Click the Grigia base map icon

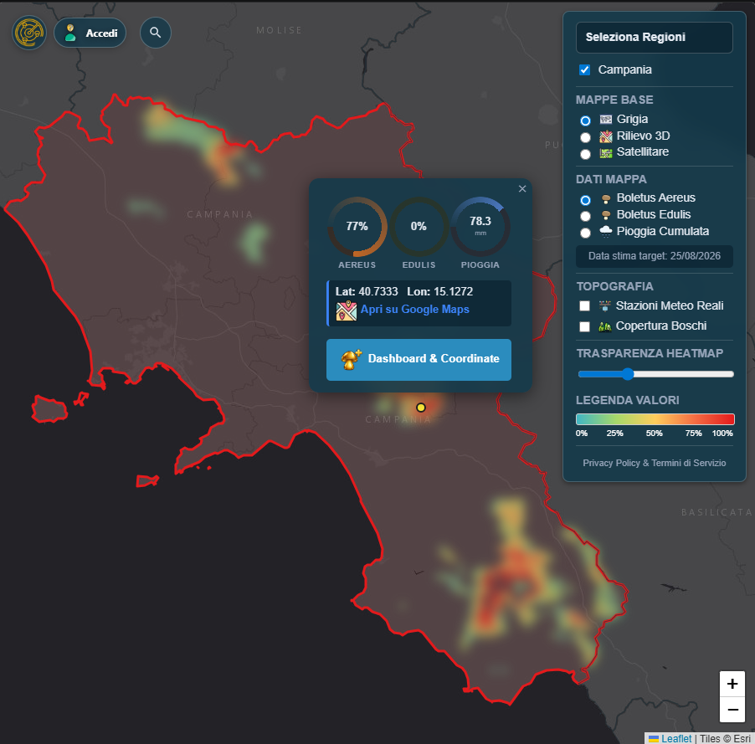pyautogui.click(x=606, y=120)
